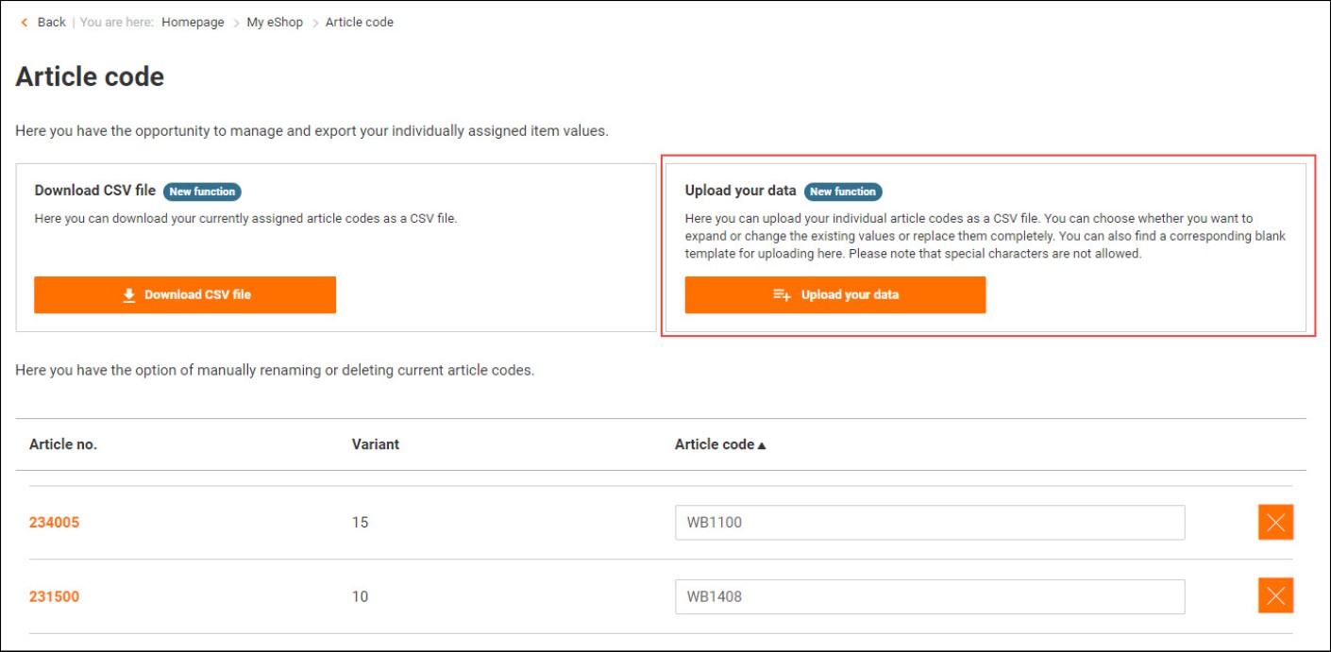
Task: Sort the table by Article no. column
Action: (x=63, y=444)
